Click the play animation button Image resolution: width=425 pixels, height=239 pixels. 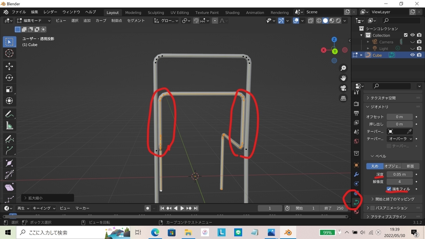(x=182, y=208)
